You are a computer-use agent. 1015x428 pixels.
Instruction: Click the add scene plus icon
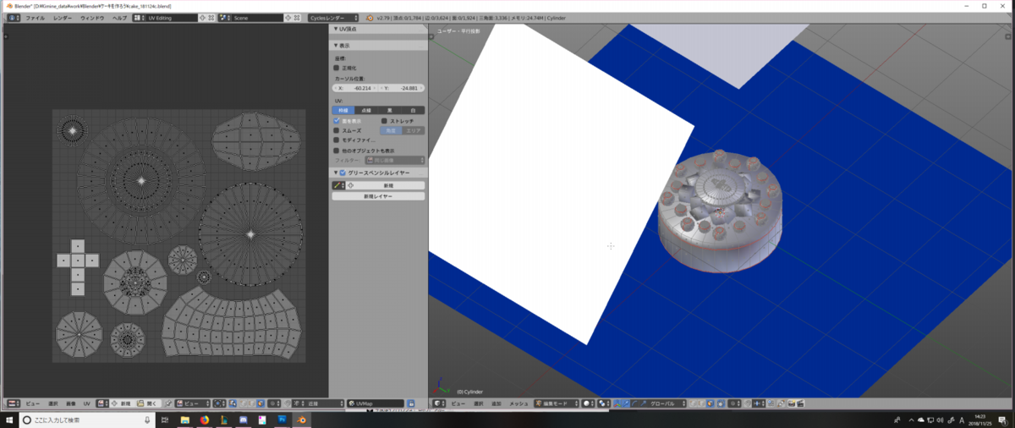click(289, 18)
